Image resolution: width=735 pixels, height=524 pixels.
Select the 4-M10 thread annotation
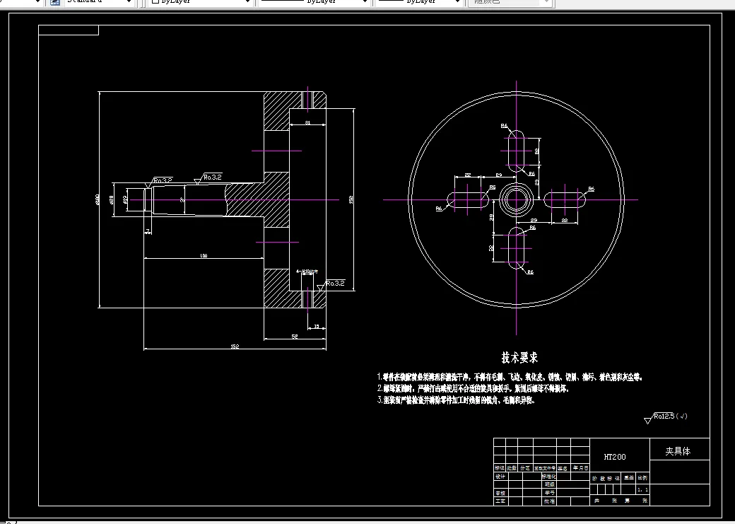pos(307,271)
